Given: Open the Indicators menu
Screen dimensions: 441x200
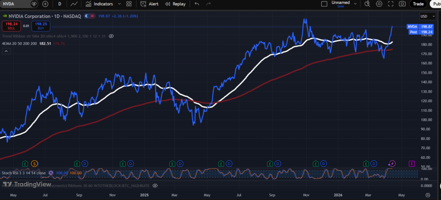Looking at the screenshot, I should pos(99,4).
